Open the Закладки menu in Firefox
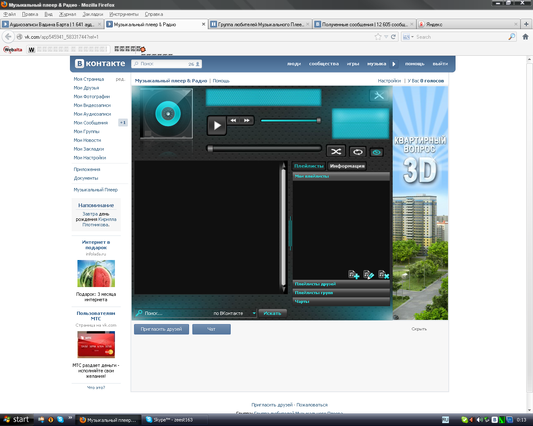 (x=93, y=14)
